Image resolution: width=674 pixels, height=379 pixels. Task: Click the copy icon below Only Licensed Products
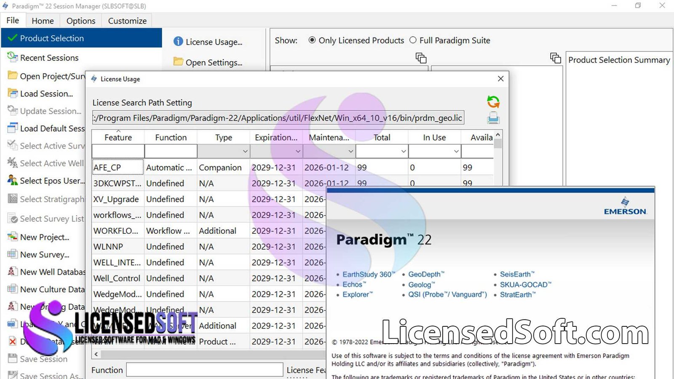pyautogui.click(x=421, y=58)
